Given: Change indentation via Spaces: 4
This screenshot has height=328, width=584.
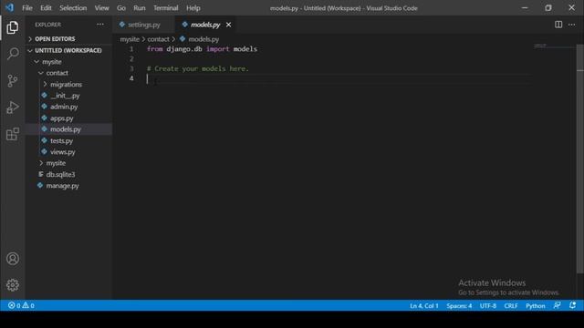Looking at the screenshot, I should tap(459, 306).
